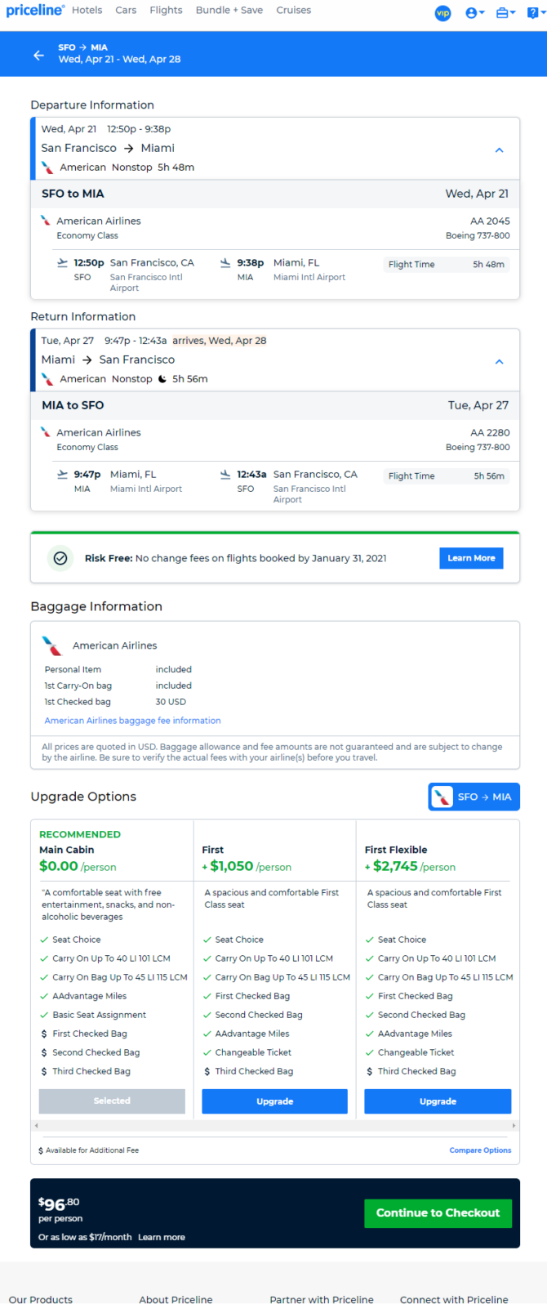Click the American Airlines logo in Baggage Information
The image size is (547, 1304).
click(52, 645)
